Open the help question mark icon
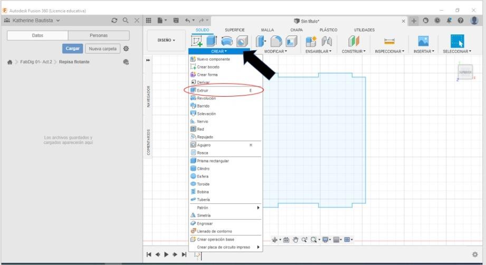The width and height of the screenshot is (486, 265). coord(461,21)
